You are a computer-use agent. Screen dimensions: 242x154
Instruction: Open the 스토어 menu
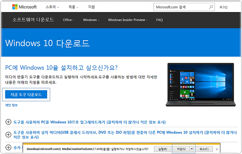pyautogui.click(x=52, y=7)
